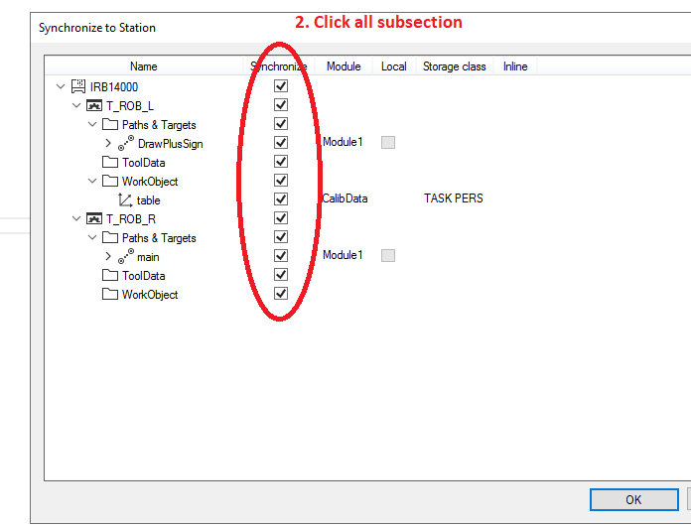This screenshot has width=691, height=527.
Task: Toggle Local checkbox in DrawPlusSign row
Action: tap(388, 142)
